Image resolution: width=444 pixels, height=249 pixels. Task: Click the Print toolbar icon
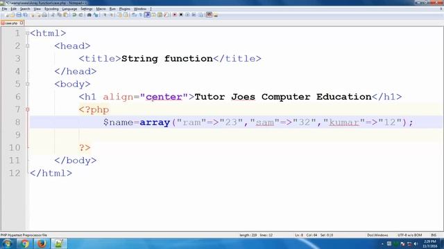(x=44, y=15)
